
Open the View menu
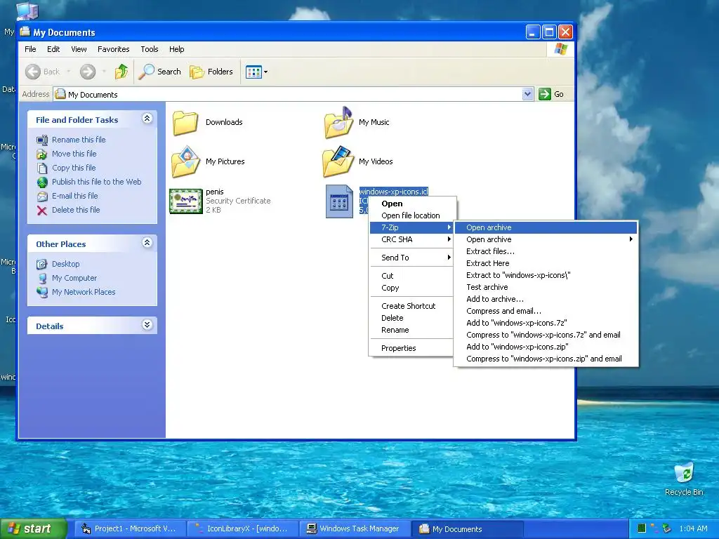point(79,49)
